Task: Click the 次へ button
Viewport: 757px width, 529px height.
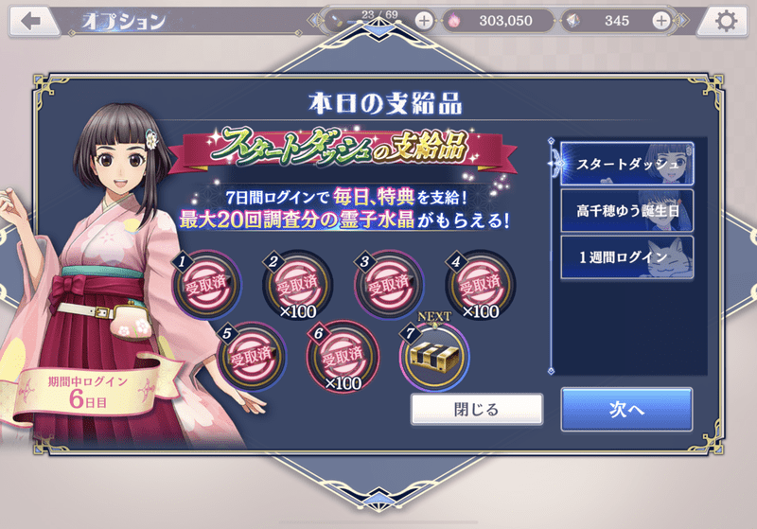Action: pyautogui.click(x=626, y=410)
